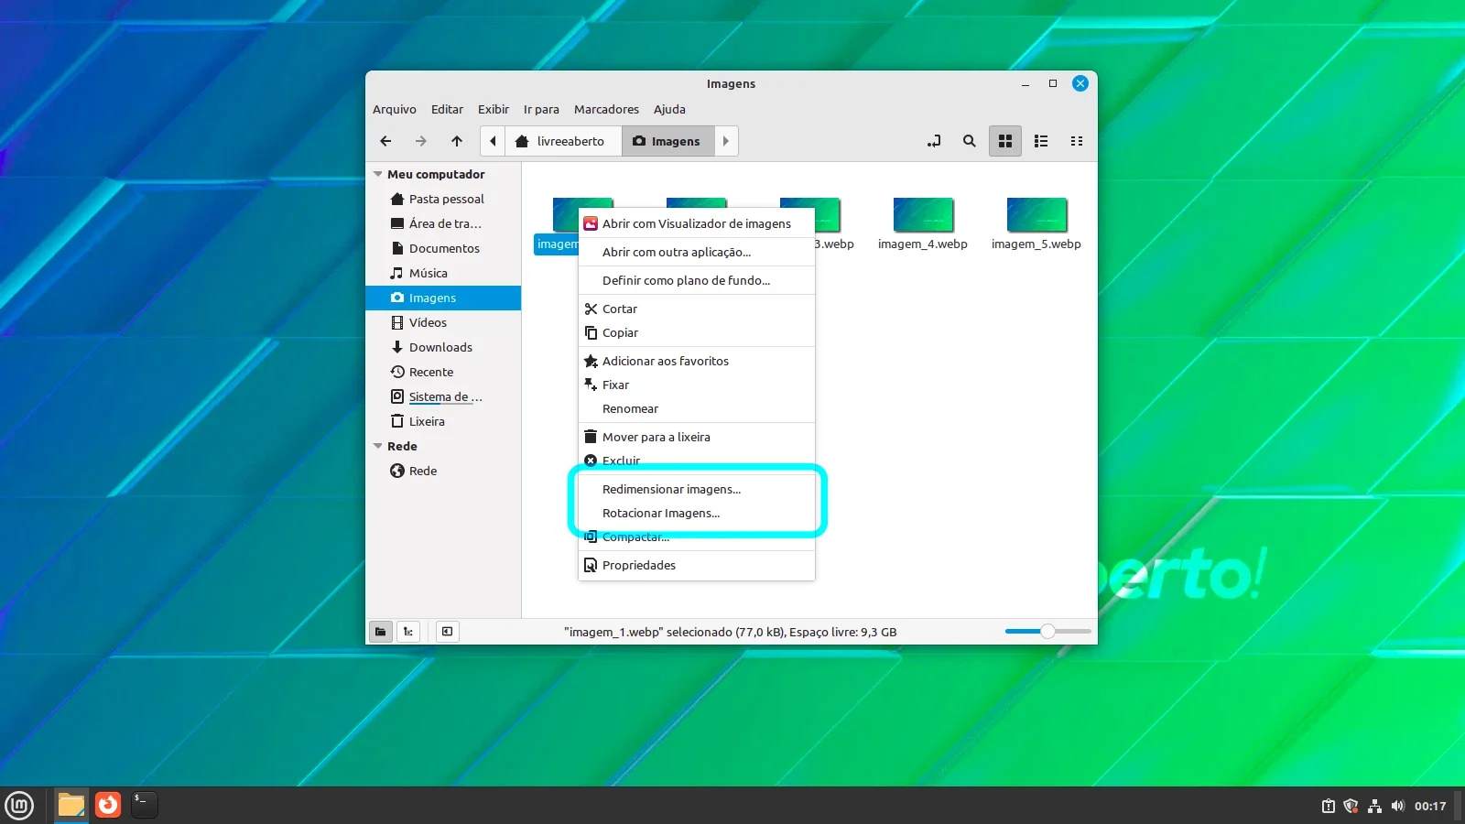Toggle the location entry icon
The image size is (1465, 824).
934,141
